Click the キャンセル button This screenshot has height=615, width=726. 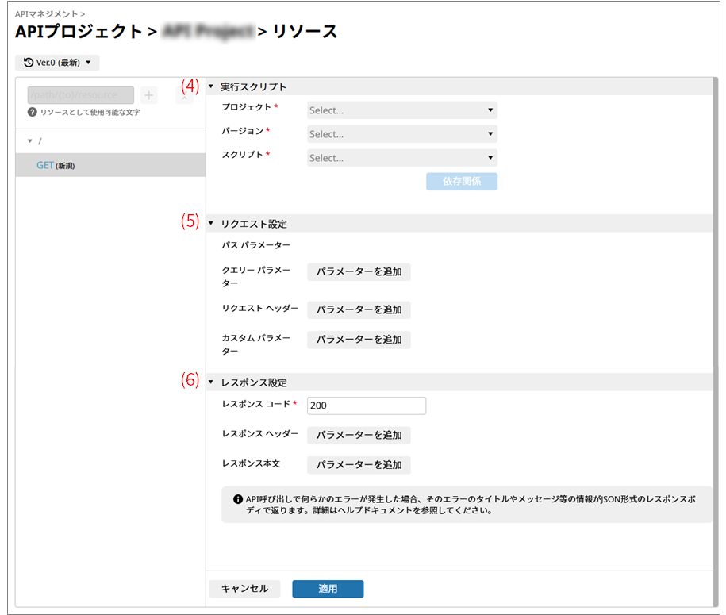244,589
